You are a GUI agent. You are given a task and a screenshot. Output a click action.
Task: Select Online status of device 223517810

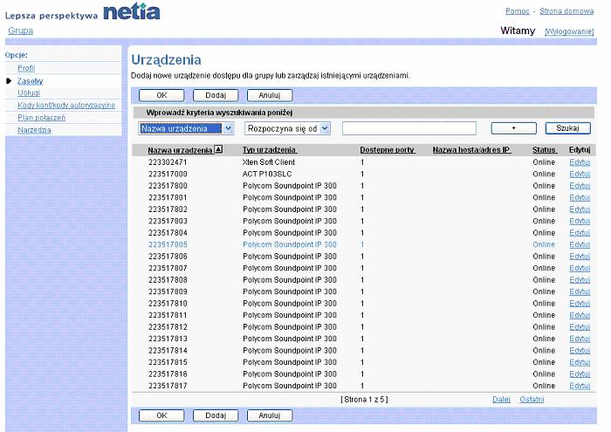pos(544,304)
